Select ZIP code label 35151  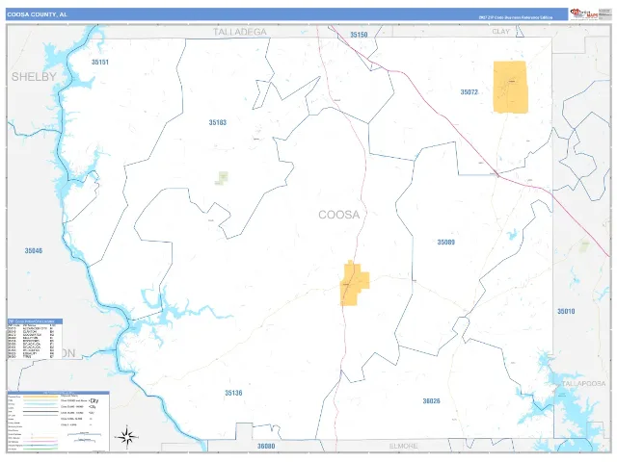coord(100,62)
